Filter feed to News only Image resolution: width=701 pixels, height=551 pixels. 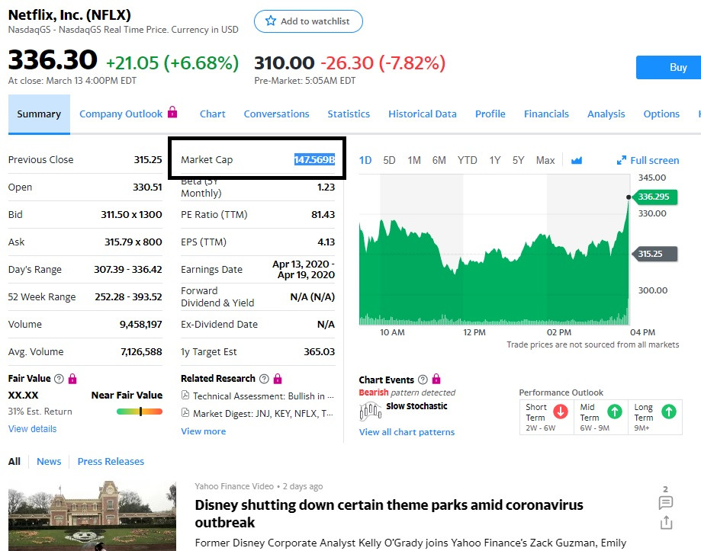pos(49,461)
